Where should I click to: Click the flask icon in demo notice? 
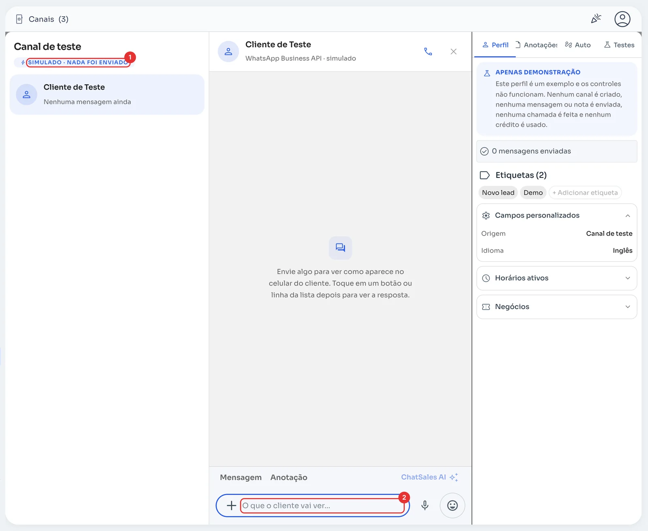click(x=487, y=73)
